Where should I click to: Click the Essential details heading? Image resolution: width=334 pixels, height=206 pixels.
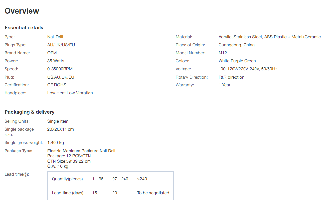pos(24,28)
